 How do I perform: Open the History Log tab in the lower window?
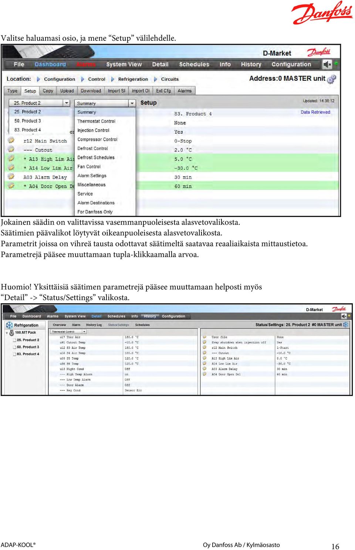pyautogui.click(x=94, y=325)
